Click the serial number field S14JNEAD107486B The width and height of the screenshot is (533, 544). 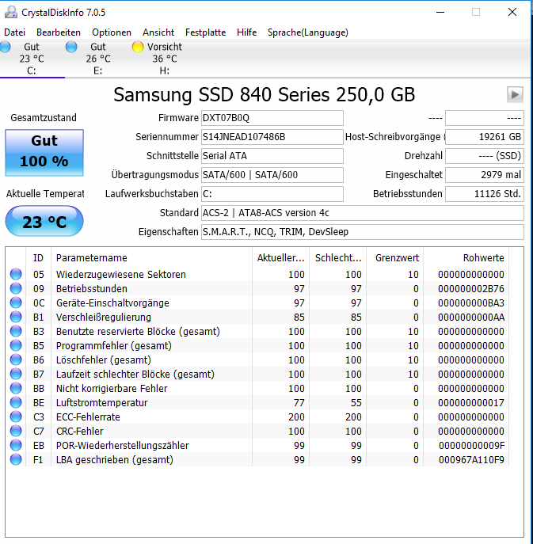pos(272,137)
